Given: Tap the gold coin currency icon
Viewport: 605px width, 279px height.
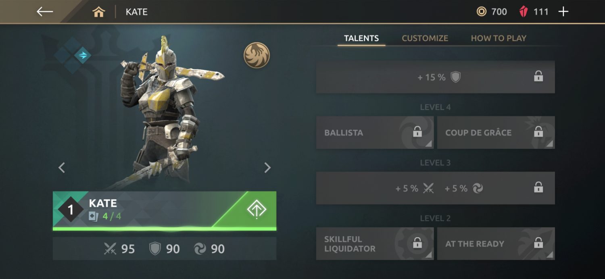Looking at the screenshot, I should point(482,12).
